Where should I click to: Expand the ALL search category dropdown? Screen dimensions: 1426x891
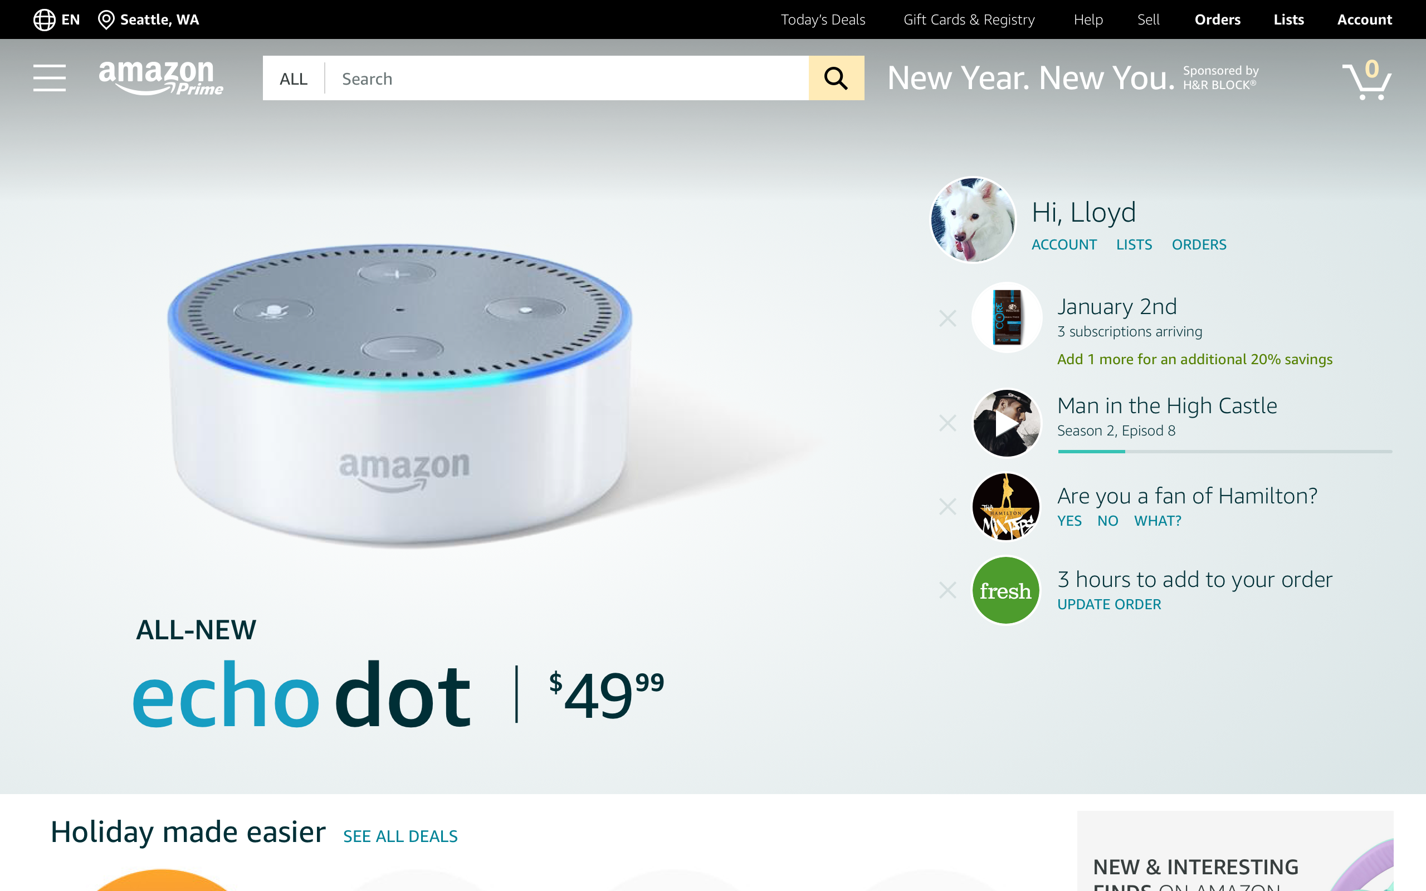[294, 79]
